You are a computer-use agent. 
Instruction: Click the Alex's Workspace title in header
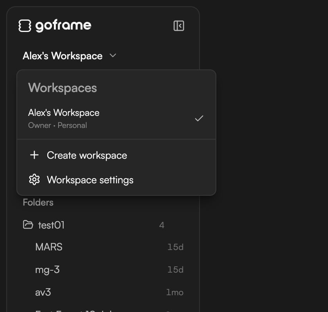click(x=62, y=56)
